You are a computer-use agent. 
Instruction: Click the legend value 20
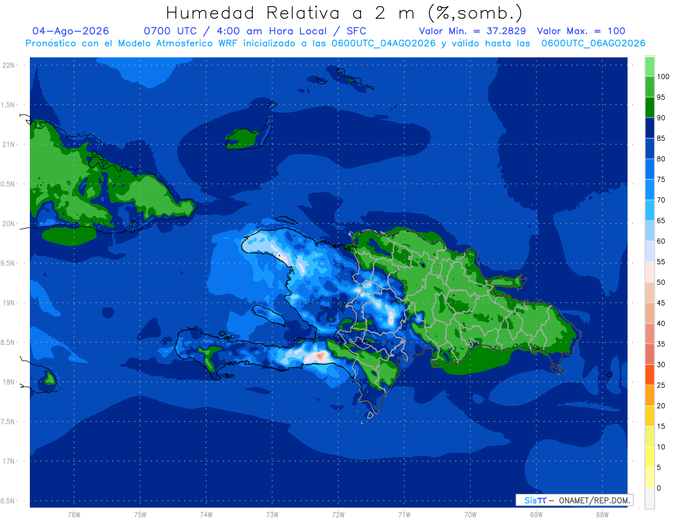pos(661,406)
